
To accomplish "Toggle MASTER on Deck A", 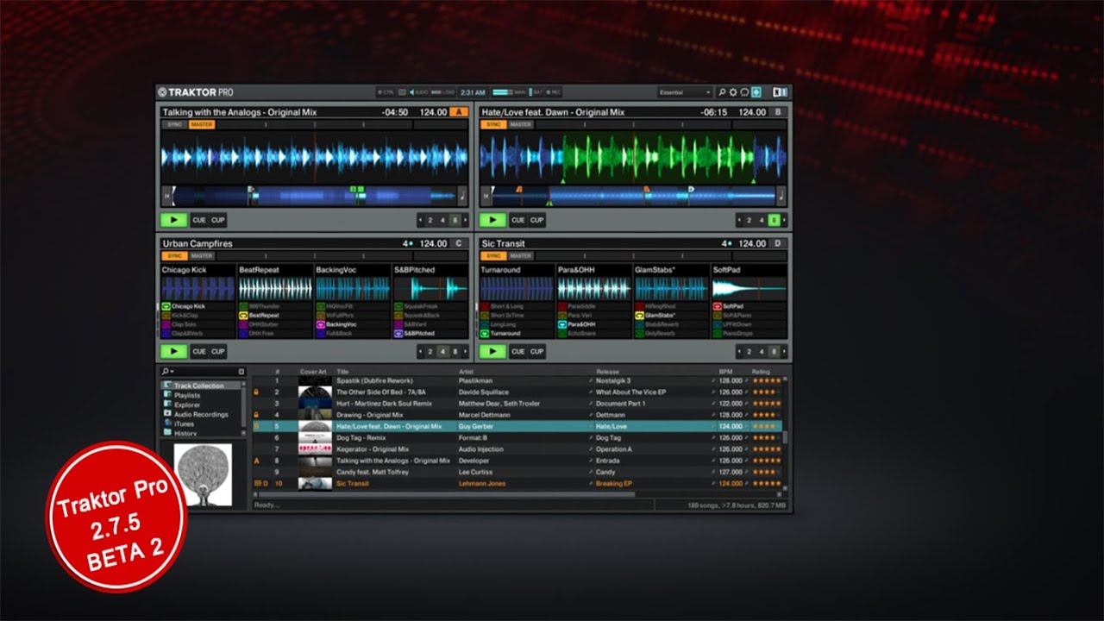I will coord(202,124).
